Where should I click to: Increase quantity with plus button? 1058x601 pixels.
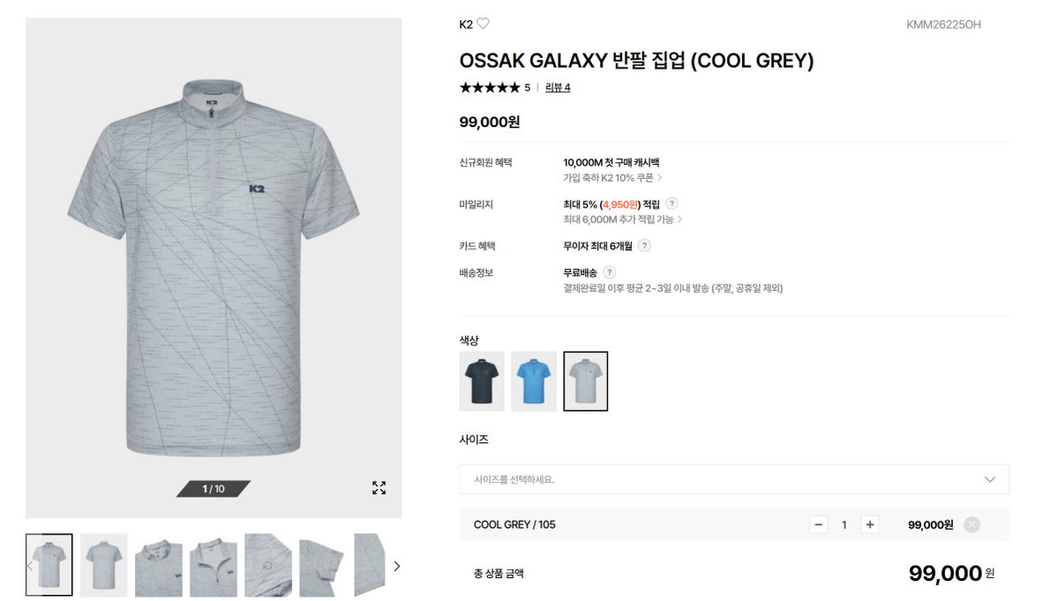point(870,525)
